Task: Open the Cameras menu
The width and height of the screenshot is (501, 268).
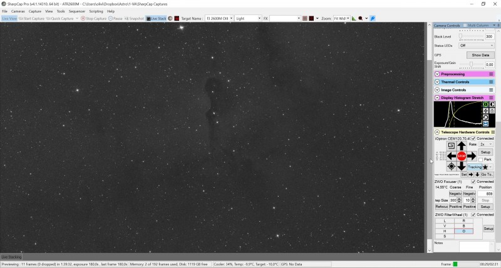Action: (18, 11)
